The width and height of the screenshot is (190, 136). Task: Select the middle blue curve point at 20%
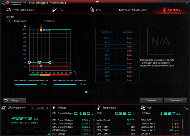coord(39,62)
